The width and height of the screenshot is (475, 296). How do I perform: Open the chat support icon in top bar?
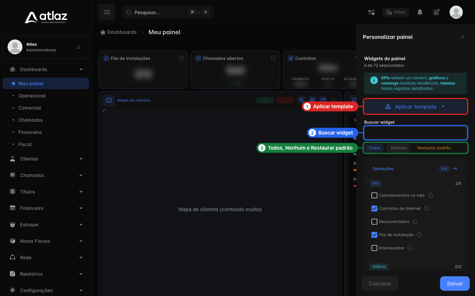click(x=436, y=12)
